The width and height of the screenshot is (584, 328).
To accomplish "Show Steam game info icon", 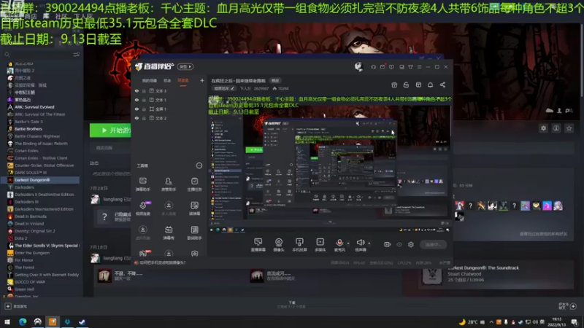I will [x=556, y=128].
